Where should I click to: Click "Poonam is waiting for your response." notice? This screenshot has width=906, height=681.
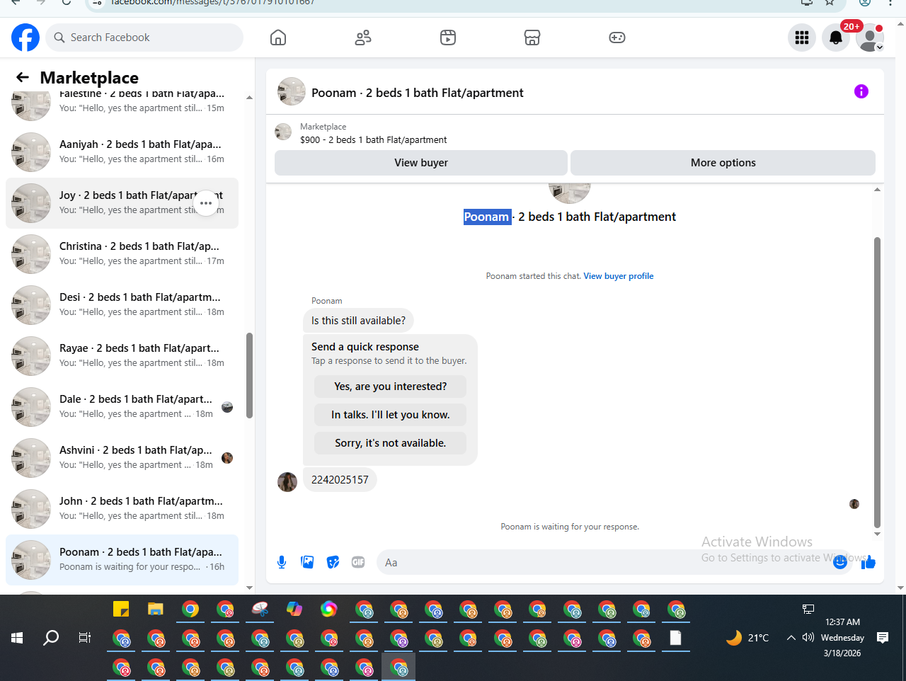coord(570,527)
